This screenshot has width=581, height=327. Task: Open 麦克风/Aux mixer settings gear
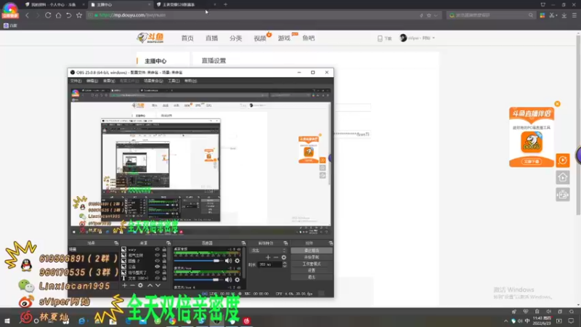(x=237, y=280)
